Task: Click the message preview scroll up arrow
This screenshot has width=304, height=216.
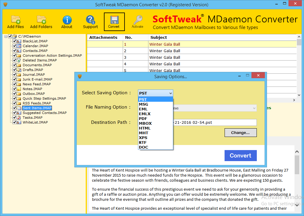Action: tap(297, 152)
